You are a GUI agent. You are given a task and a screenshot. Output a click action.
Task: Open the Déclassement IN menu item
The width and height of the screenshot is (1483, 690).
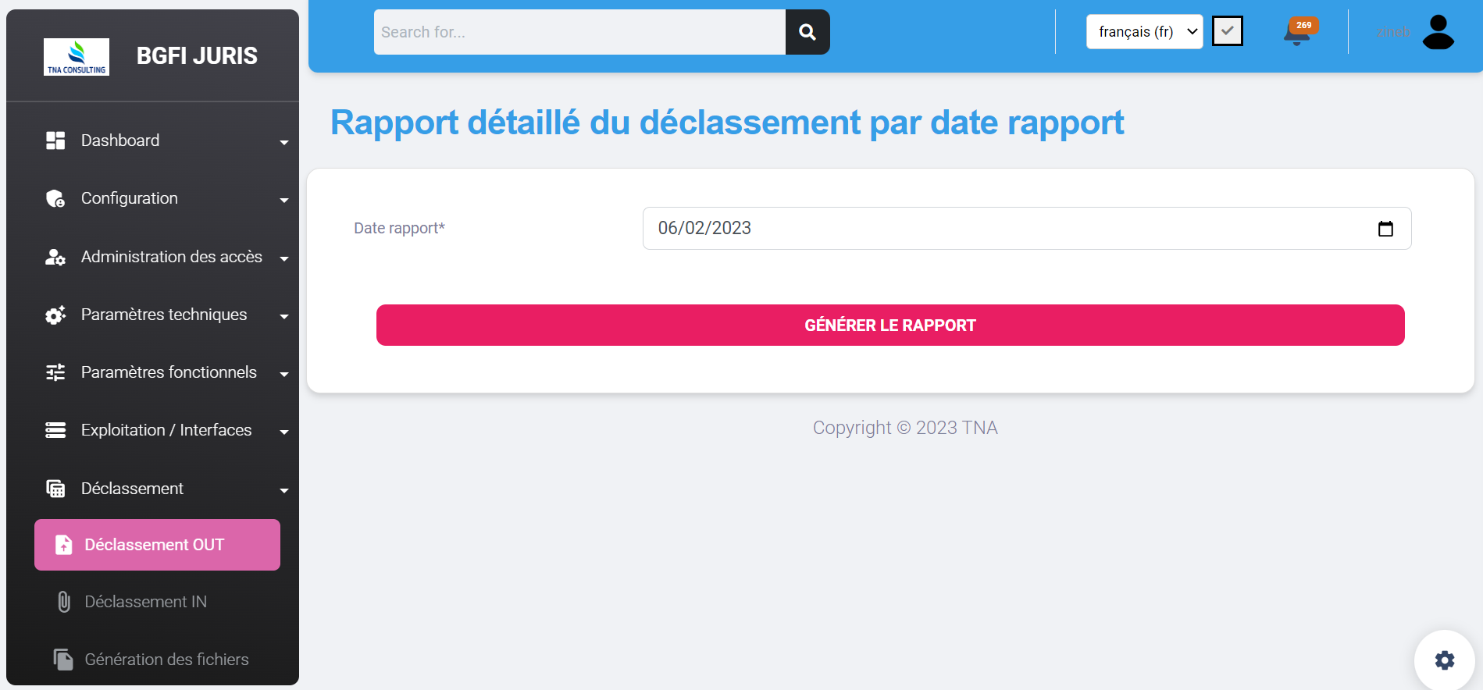coord(146,602)
